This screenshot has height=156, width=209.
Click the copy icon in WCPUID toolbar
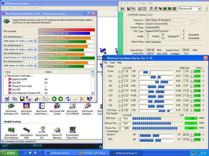click(133, 9)
